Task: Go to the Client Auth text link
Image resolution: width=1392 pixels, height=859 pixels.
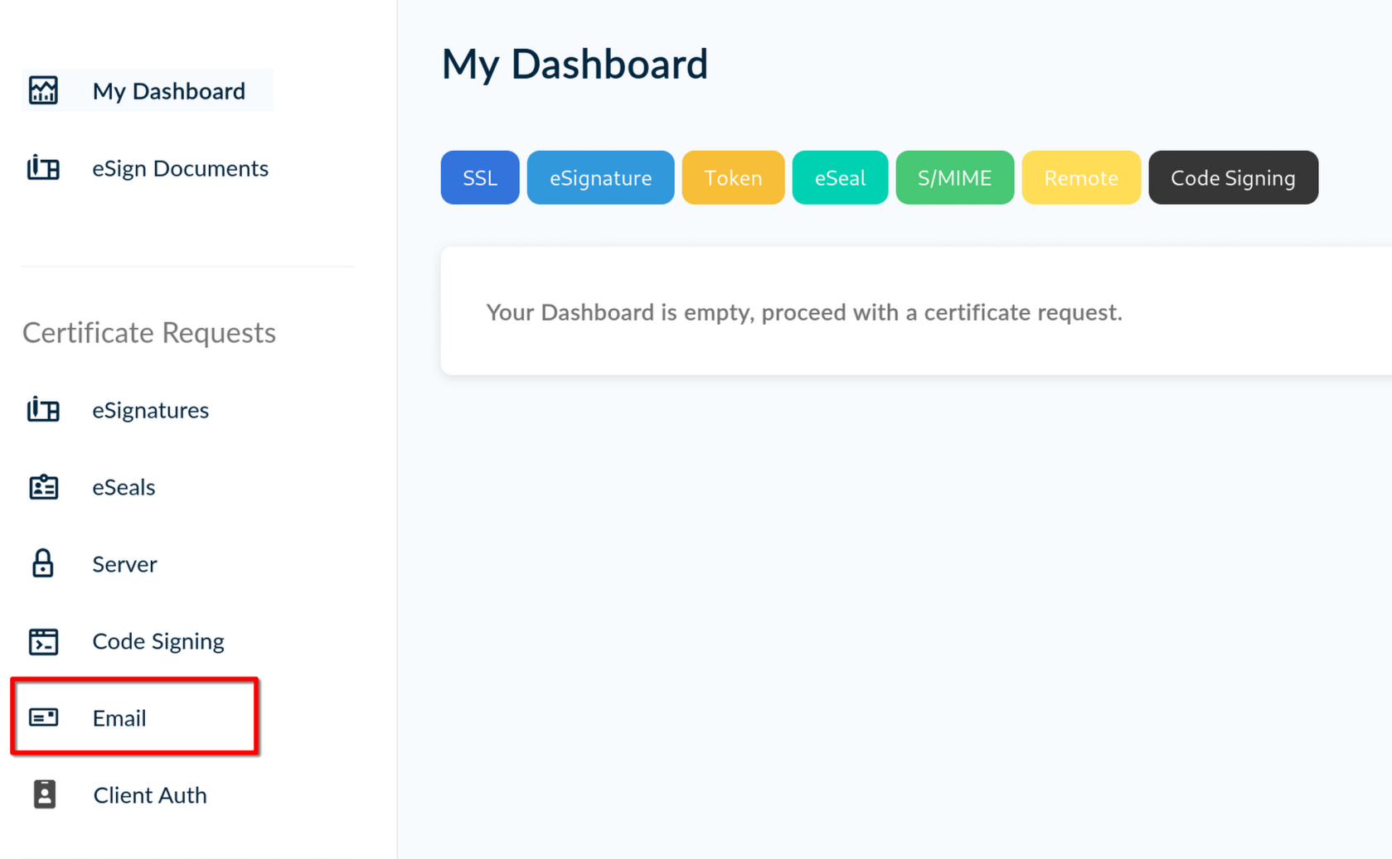Action: (150, 795)
